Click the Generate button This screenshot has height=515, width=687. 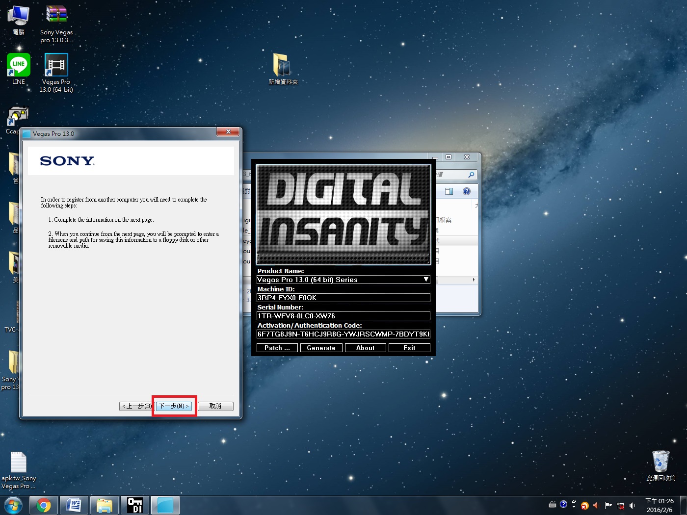click(321, 348)
